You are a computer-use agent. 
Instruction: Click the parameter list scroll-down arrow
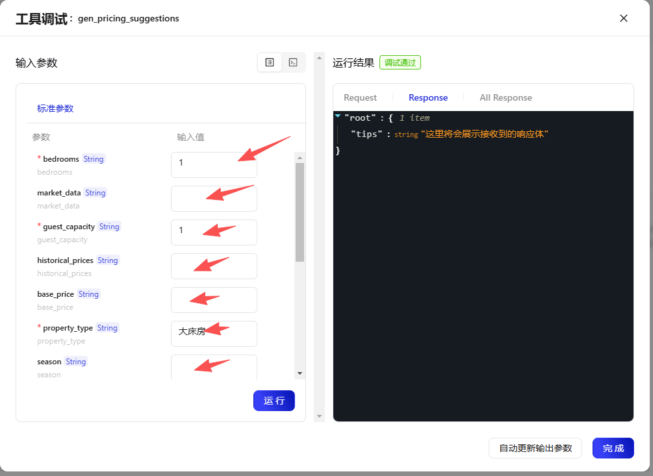pyautogui.click(x=300, y=373)
